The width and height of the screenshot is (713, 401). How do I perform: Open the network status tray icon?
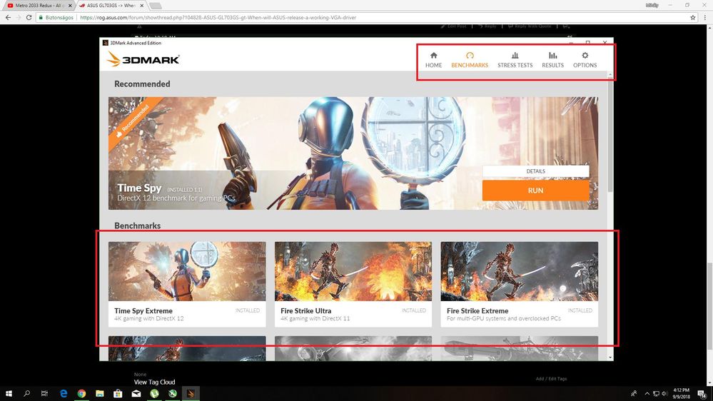pyautogui.click(x=656, y=393)
